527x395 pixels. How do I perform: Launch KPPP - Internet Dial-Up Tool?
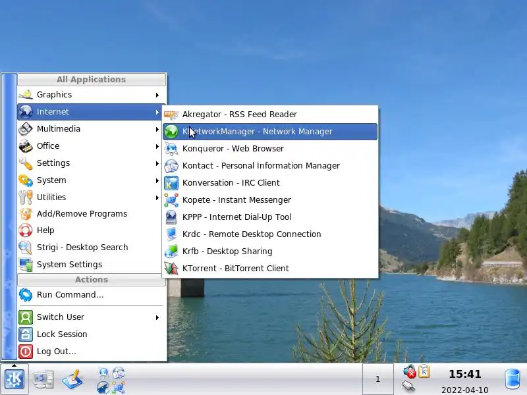click(x=270, y=217)
